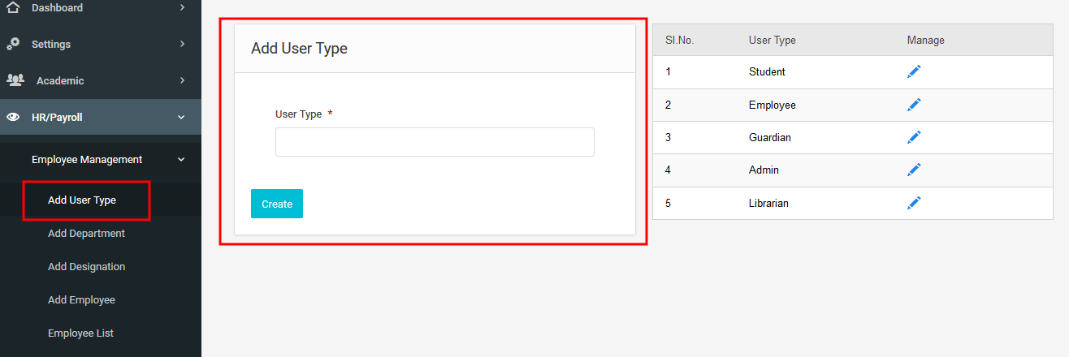
Task: Expand the Dashboard chevron arrow
Action: [x=182, y=7]
